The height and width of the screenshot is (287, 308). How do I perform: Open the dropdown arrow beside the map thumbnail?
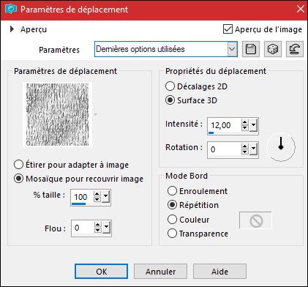(96, 114)
